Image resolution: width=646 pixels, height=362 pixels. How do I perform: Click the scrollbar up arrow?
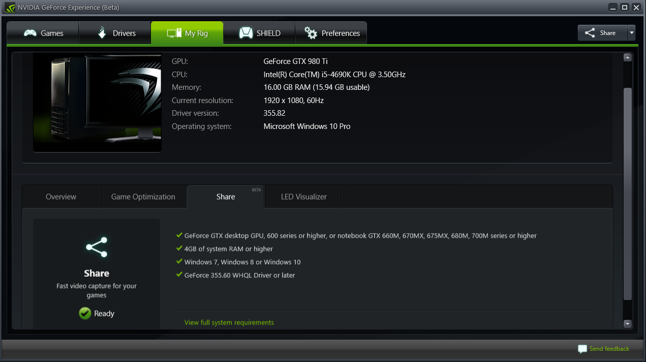click(627, 58)
